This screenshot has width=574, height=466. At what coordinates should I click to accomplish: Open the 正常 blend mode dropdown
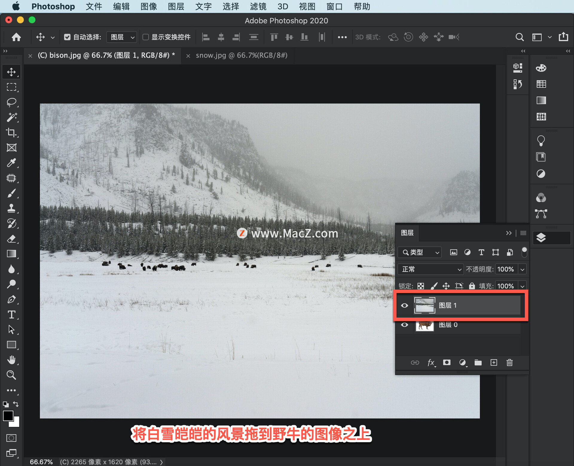[x=430, y=269]
